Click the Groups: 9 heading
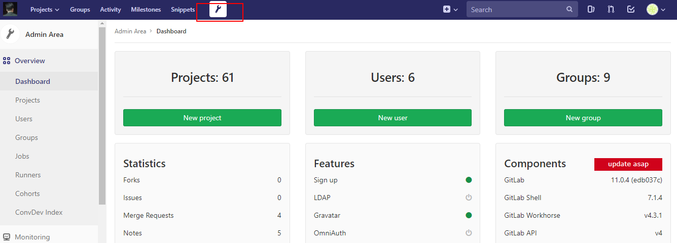Viewport: 677px width, 243px height. coord(583,77)
